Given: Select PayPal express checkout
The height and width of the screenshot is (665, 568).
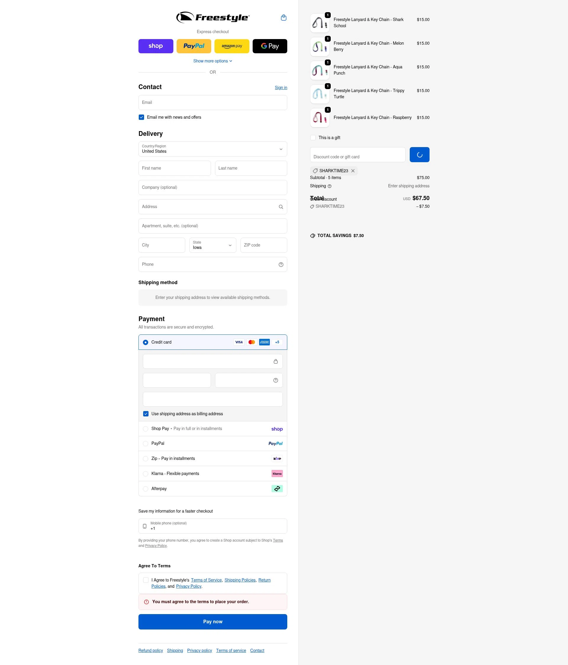Looking at the screenshot, I should point(193,46).
